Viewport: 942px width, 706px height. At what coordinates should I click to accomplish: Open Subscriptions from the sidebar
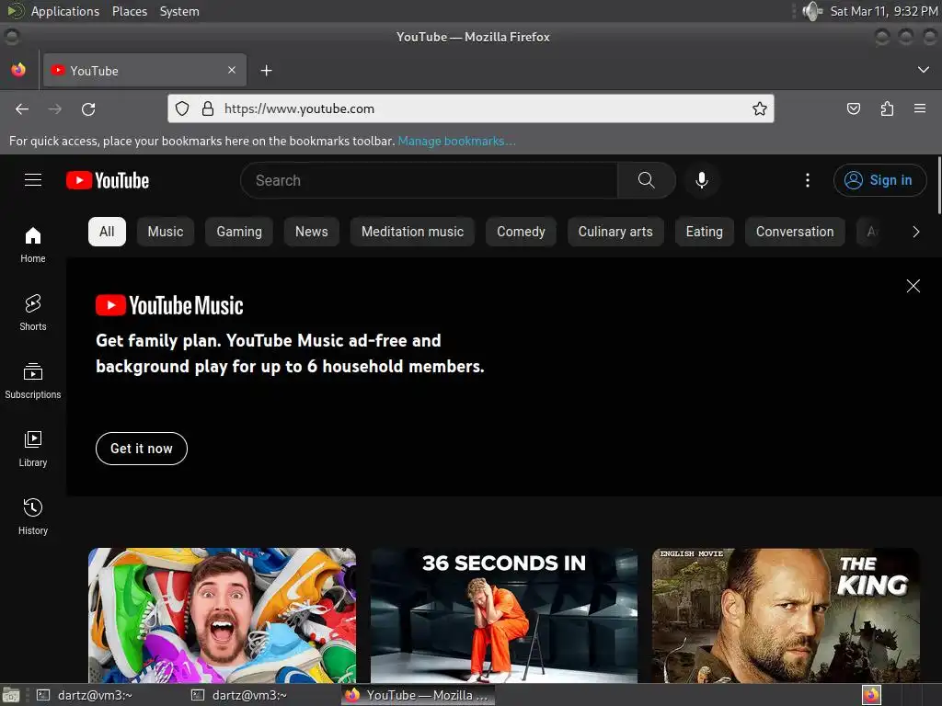point(33,381)
